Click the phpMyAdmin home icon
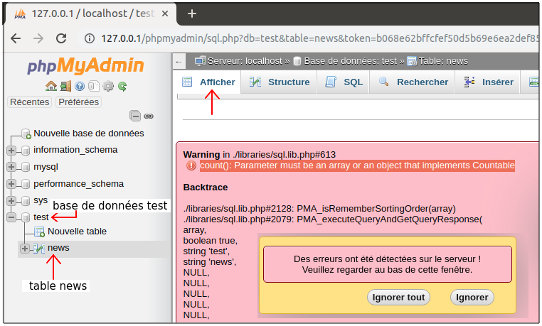 click(51, 86)
